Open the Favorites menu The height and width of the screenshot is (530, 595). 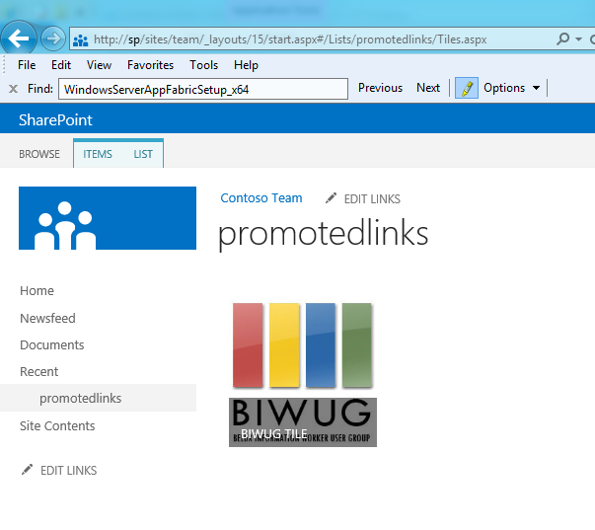click(x=150, y=65)
